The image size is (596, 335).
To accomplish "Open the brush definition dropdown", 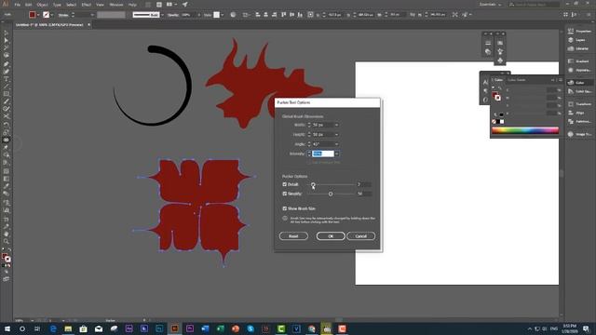I will pos(162,15).
